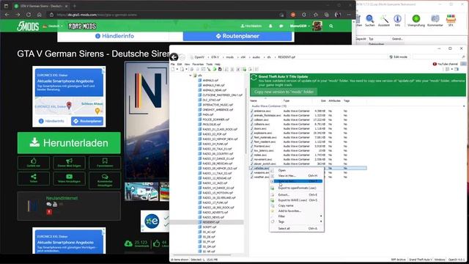Click the 5MODS site logo

click(x=28, y=26)
